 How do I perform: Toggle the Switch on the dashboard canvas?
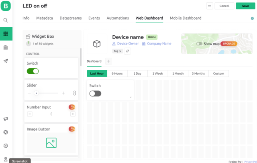pos(95,94)
